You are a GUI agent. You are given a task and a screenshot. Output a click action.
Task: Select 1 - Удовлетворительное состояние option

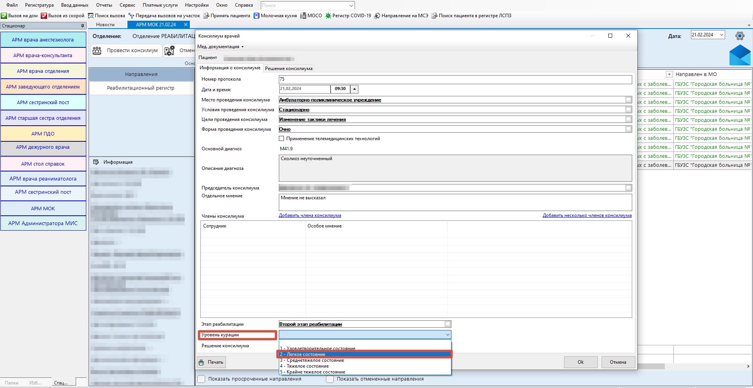[x=365, y=348]
